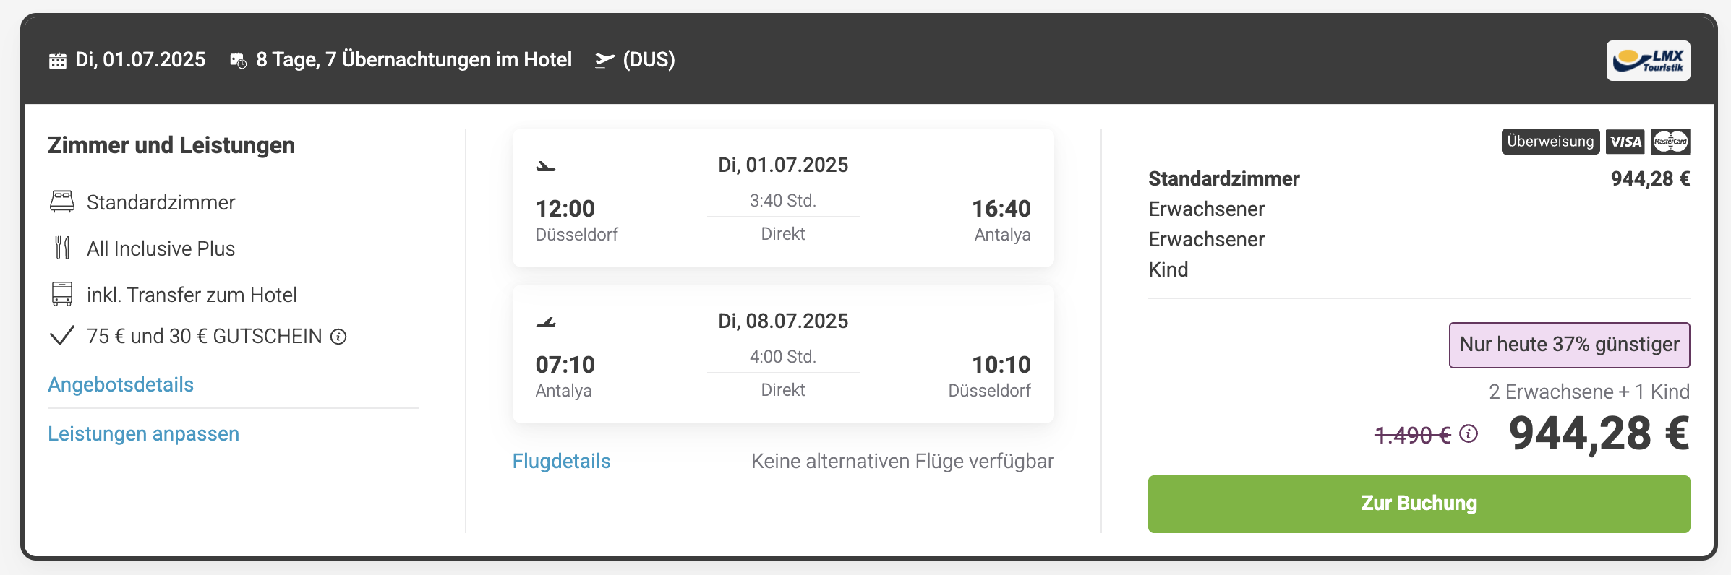Click the LMX Touristik logo
Image resolution: width=1731 pixels, height=575 pixels.
coord(1648,61)
